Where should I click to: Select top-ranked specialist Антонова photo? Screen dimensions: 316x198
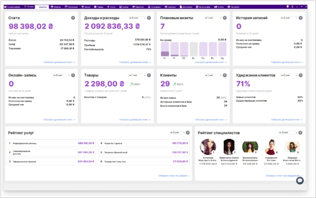pos(208,147)
